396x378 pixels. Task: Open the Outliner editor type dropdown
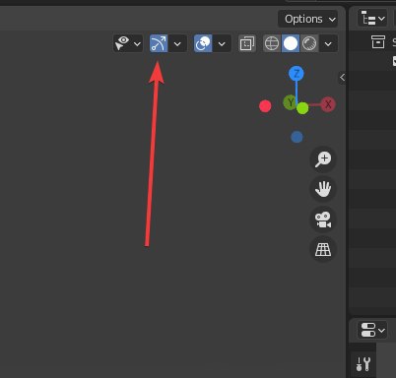372,19
